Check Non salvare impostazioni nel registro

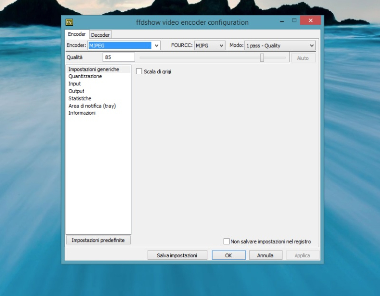pyautogui.click(x=227, y=242)
